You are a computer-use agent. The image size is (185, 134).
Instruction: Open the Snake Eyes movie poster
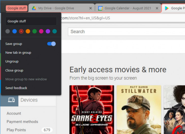[92, 109]
